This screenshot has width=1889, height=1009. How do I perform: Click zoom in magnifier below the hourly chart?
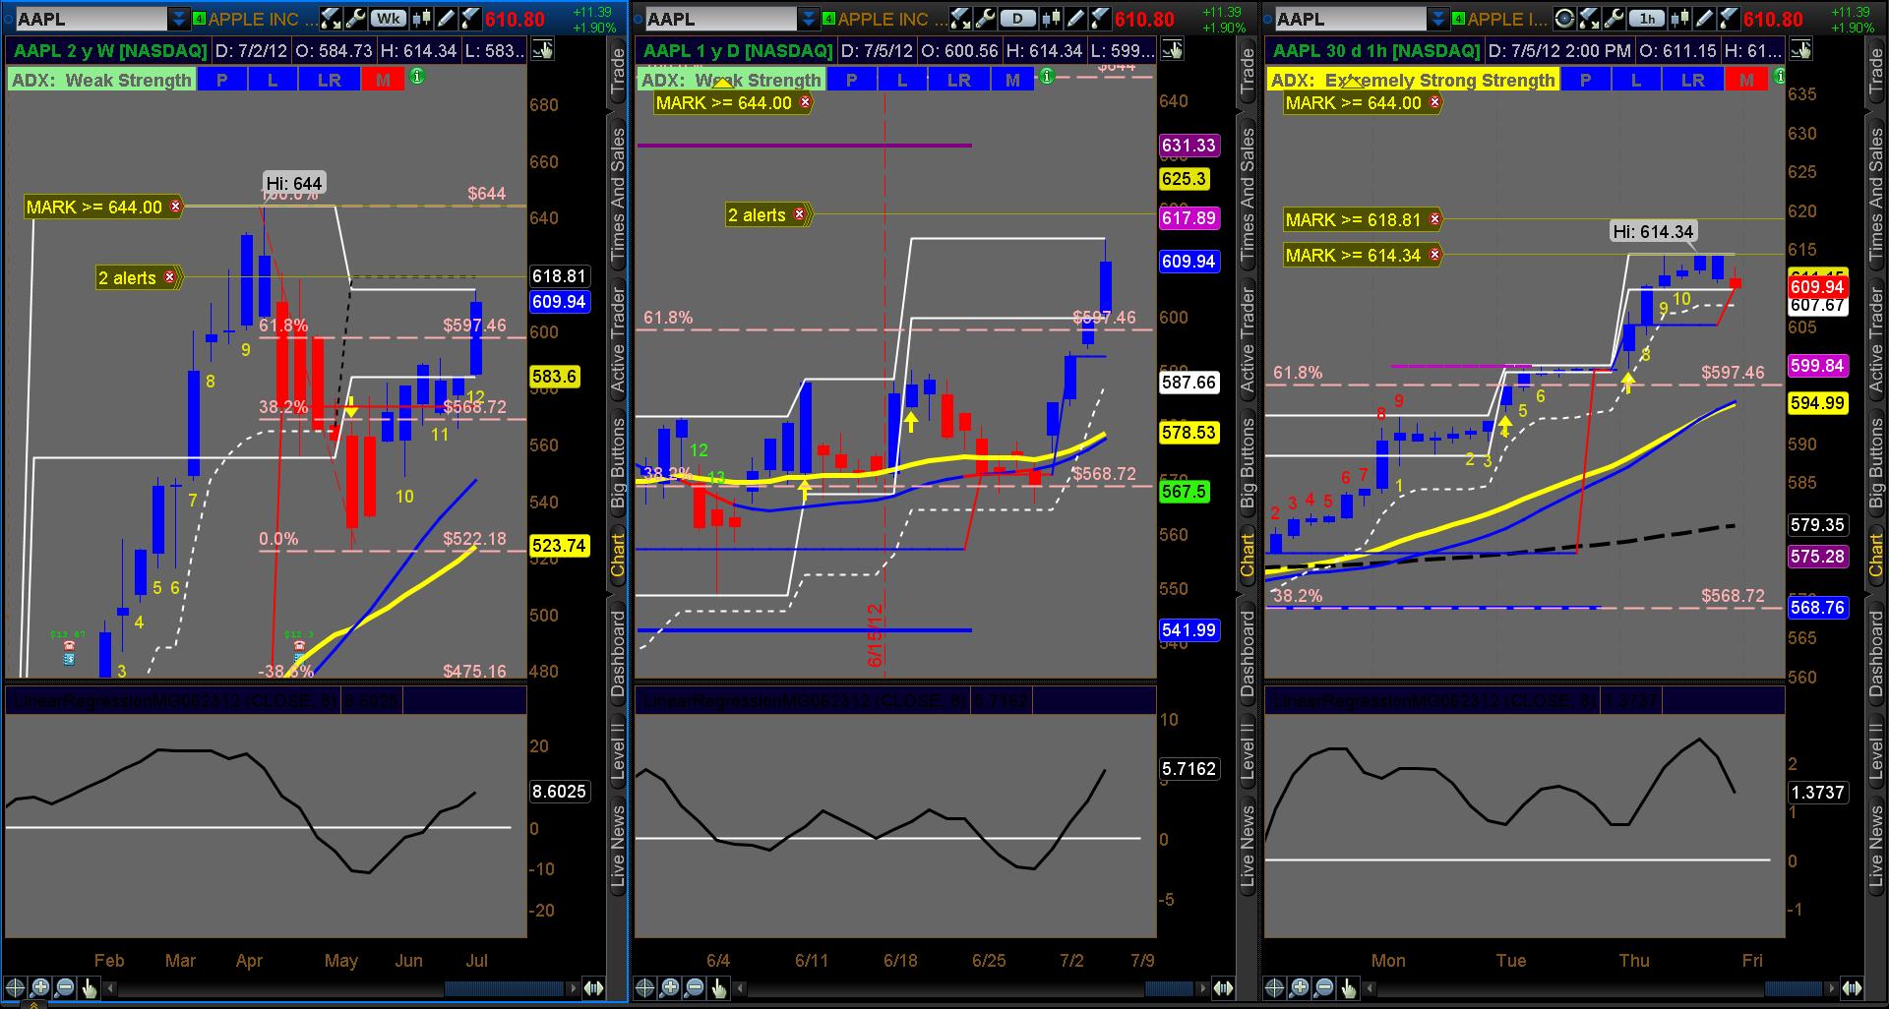[x=1300, y=988]
